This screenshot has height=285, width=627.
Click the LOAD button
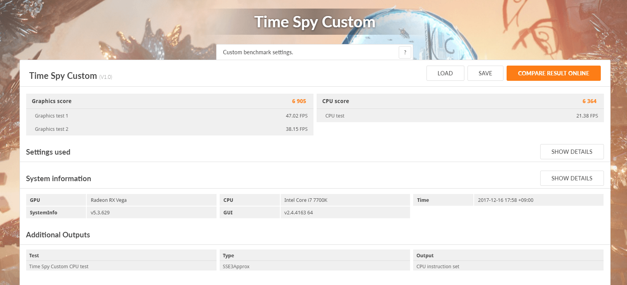coord(445,73)
